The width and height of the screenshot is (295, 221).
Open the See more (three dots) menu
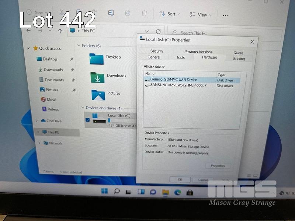226,15
